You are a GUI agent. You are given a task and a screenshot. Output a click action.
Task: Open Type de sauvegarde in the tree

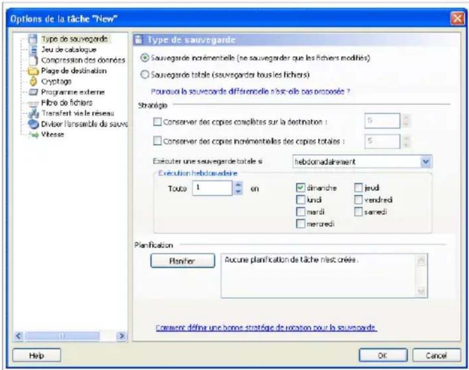[x=74, y=39]
